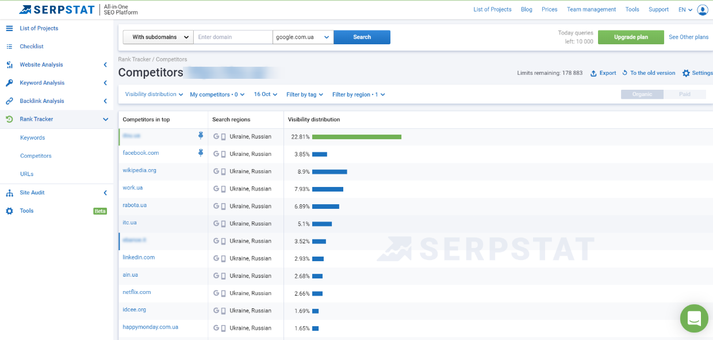Click the pin icon in the first competitor row

[201, 136]
